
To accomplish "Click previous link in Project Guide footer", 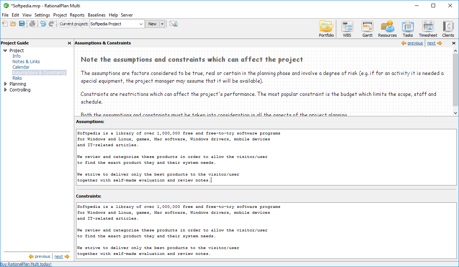I will (x=39, y=256).
